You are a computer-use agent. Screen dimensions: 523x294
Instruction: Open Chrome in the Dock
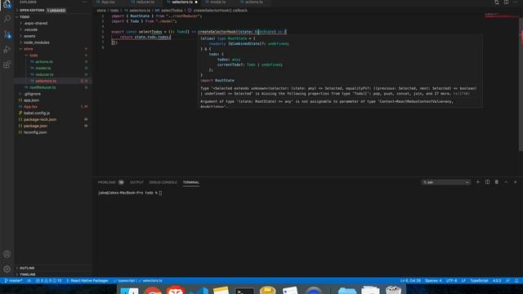pyautogui.click(x=153, y=291)
